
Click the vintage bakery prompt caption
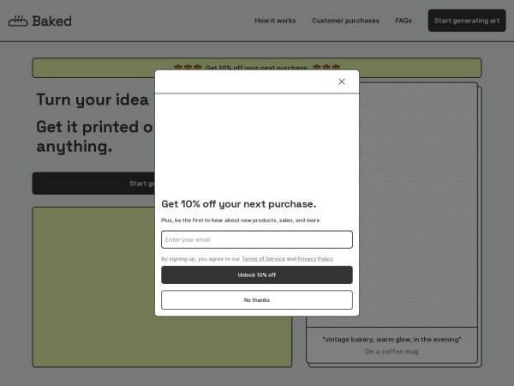[391, 339]
